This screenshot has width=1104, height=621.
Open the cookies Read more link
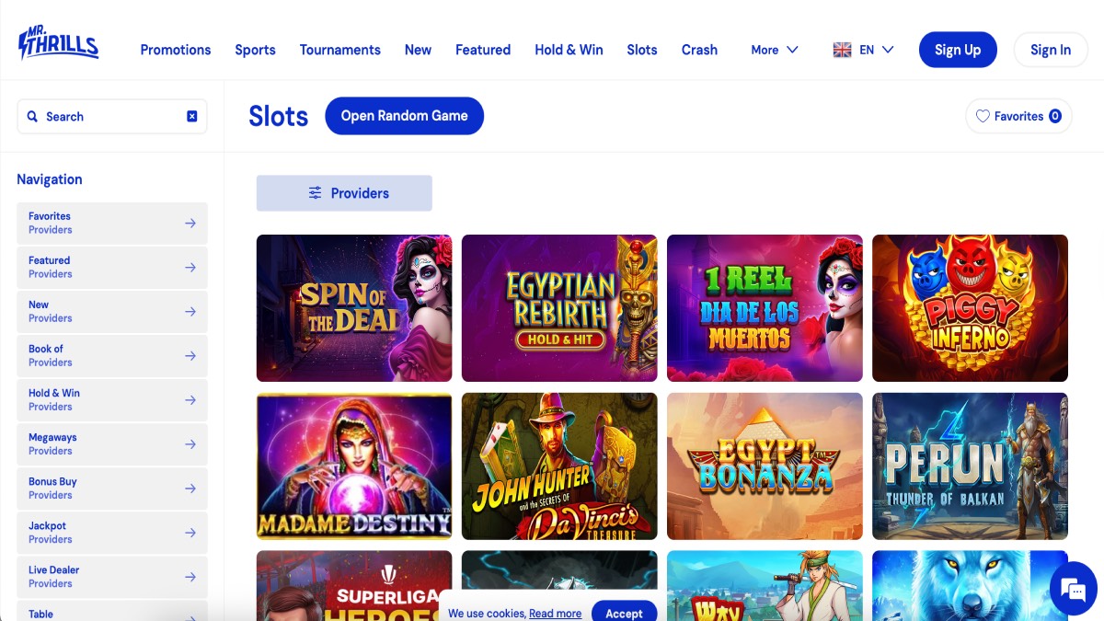[x=555, y=614]
